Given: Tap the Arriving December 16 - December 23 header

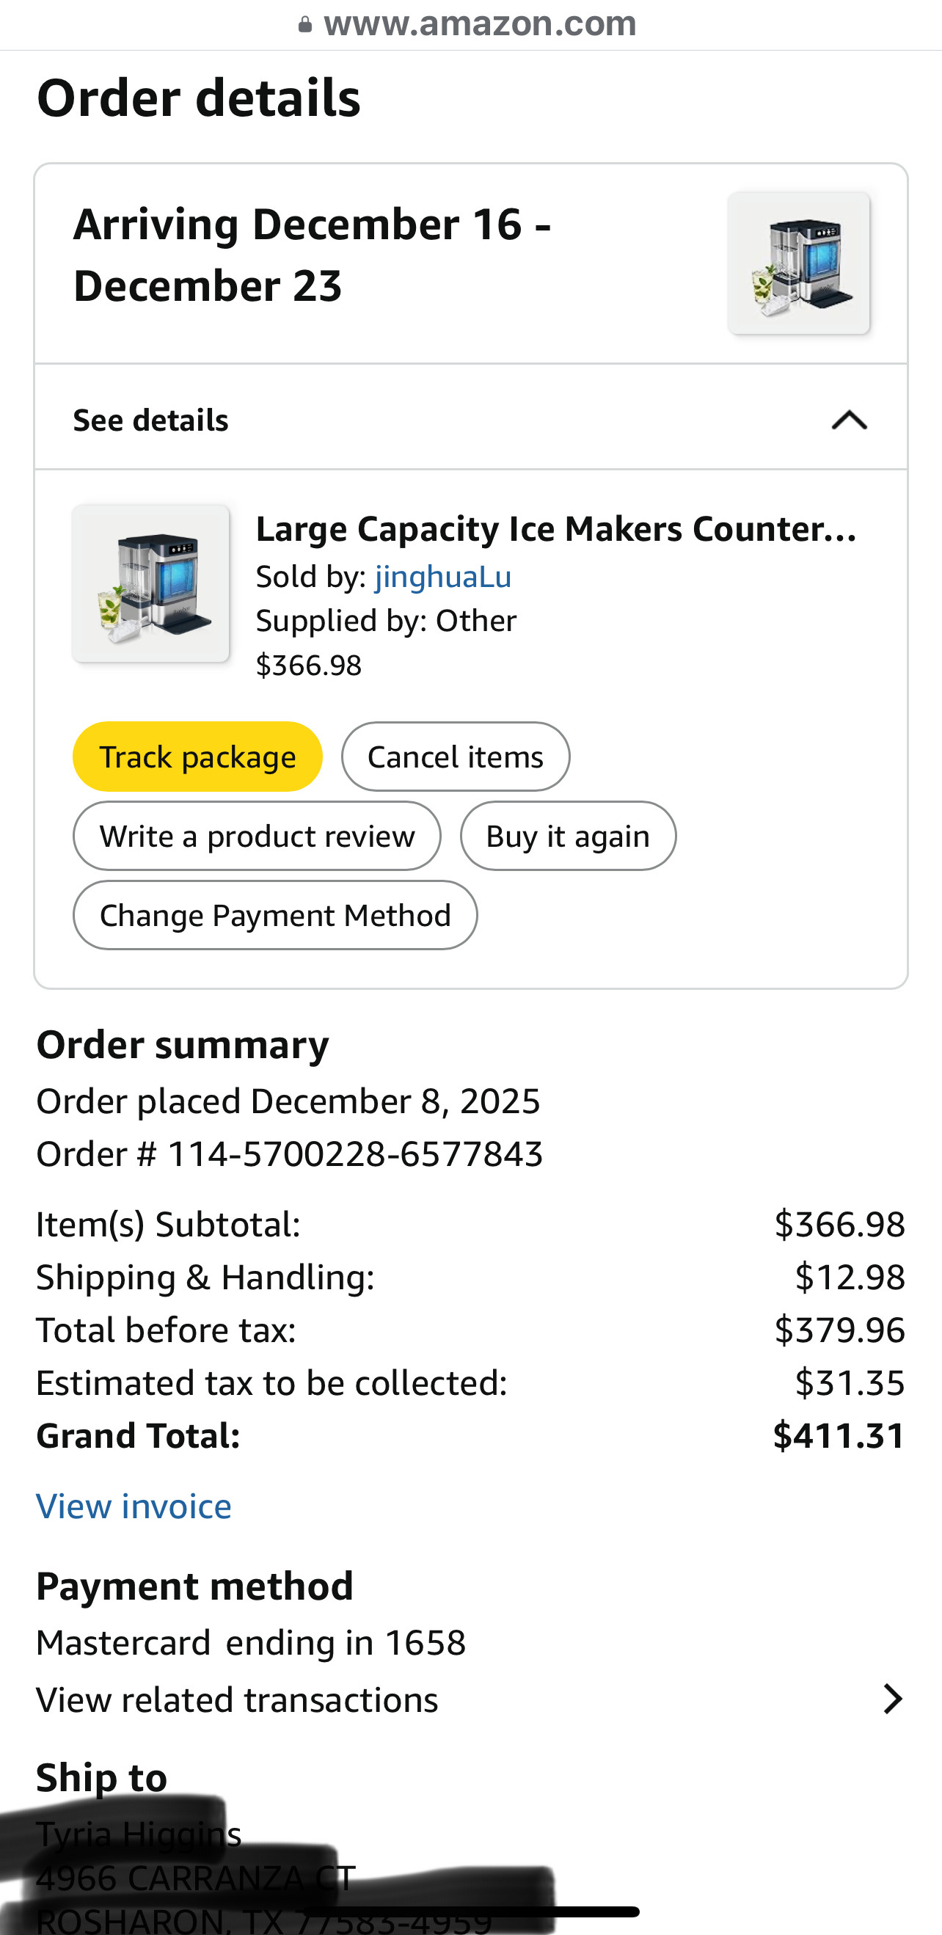Looking at the screenshot, I should [313, 255].
